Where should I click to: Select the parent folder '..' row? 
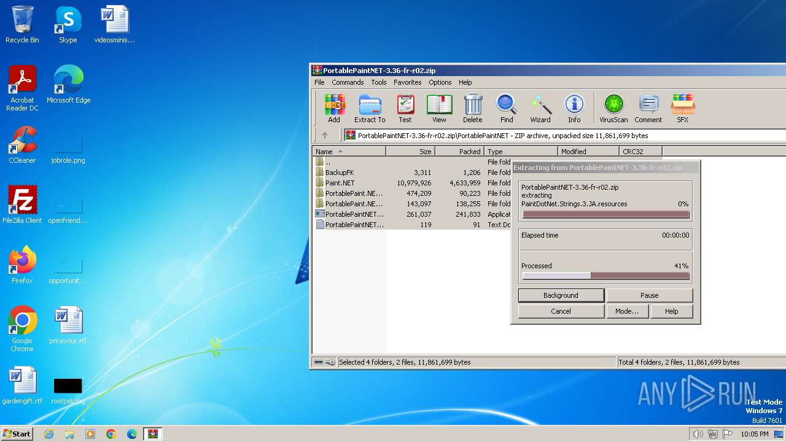tap(412, 162)
